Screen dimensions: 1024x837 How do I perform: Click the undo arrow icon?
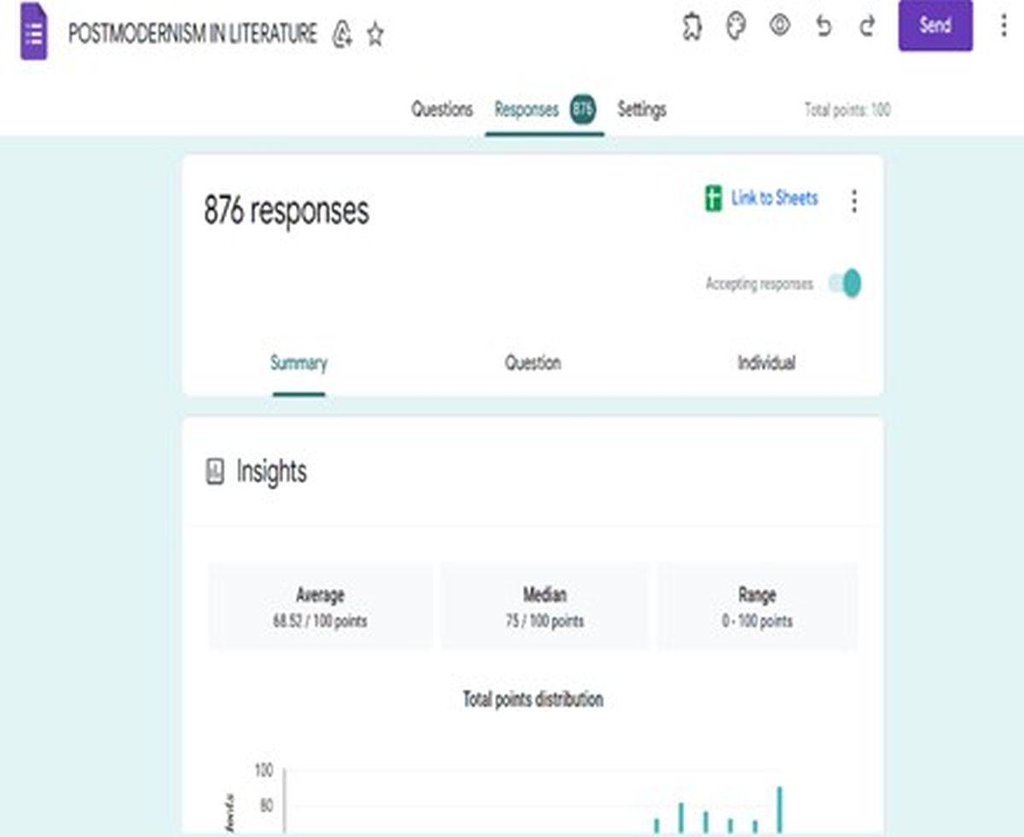coord(823,26)
